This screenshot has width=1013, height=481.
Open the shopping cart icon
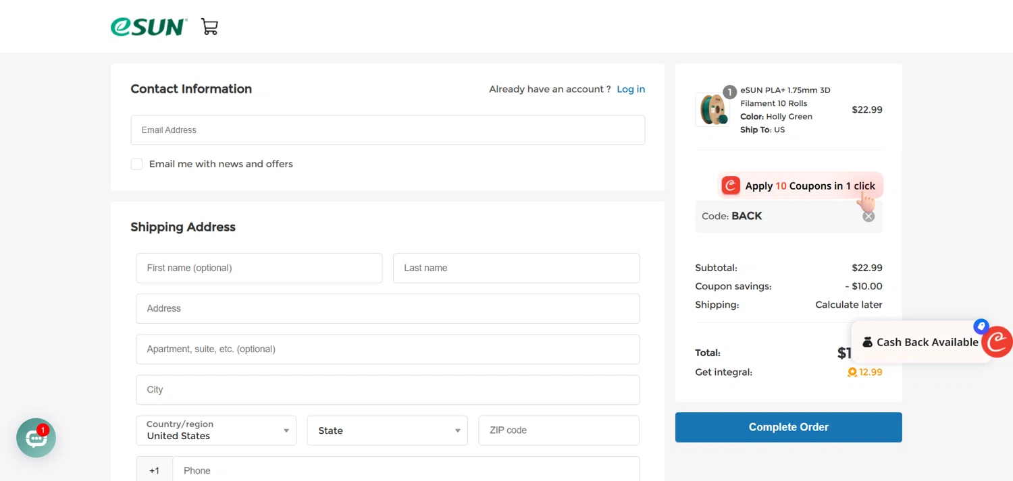pyautogui.click(x=209, y=27)
